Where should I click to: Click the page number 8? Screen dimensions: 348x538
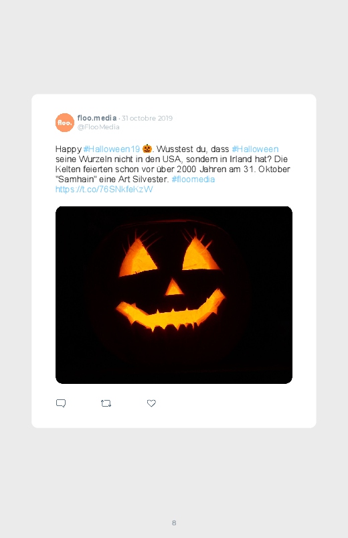click(x=174, y=523)
